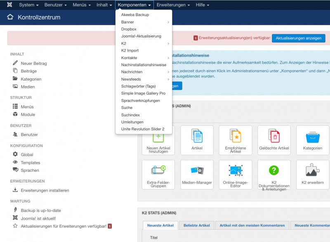Open the Menüs dropdown in top bar
This screenshot has width=330, height=242.
(82, 5)
